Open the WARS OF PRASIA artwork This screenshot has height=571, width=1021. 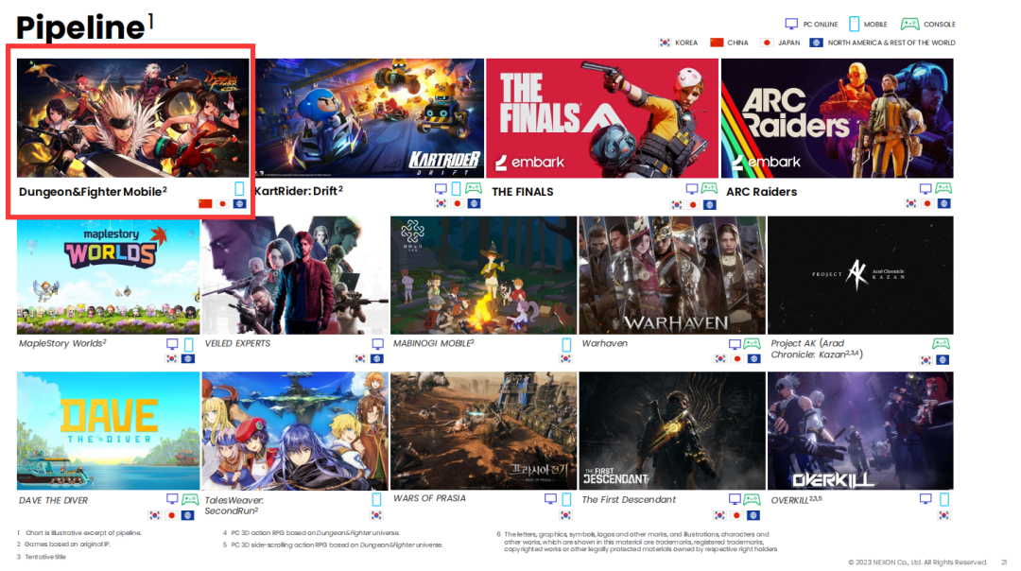point(484,431)
